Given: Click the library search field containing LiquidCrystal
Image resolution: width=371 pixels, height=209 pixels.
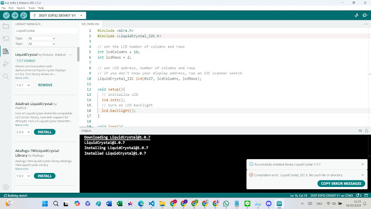Looking at the screenshot, I should pos(46,31).
